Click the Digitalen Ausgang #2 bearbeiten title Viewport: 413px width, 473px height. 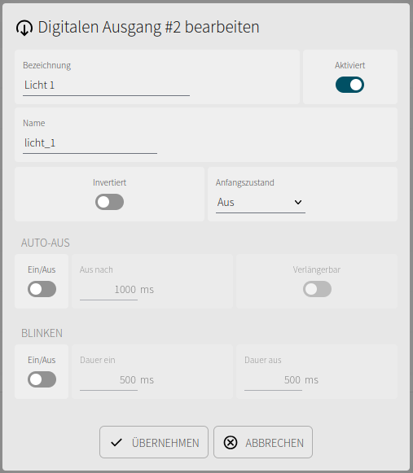(x=148, y=27)
